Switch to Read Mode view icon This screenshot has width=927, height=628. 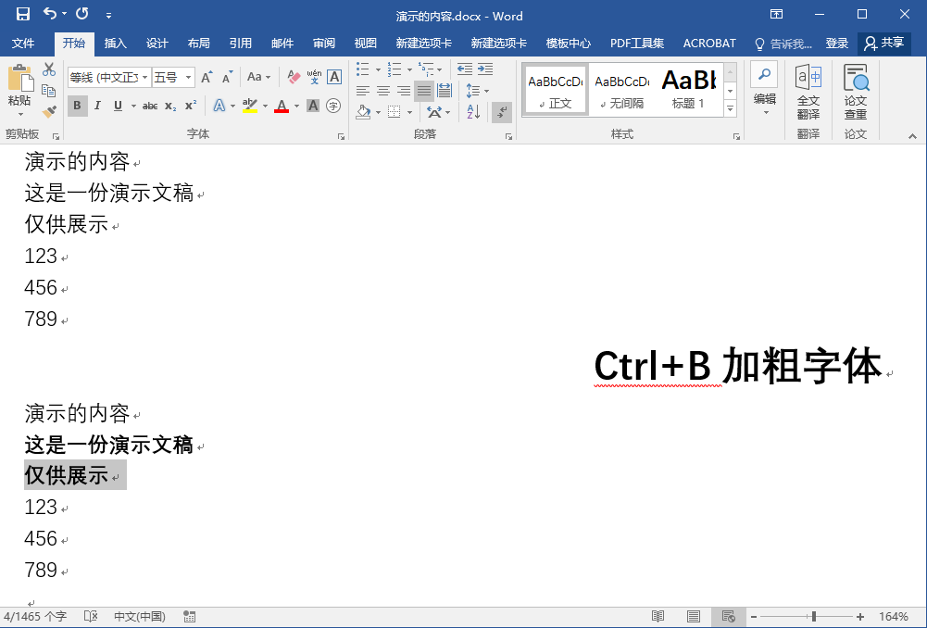click(x=658, y=617)
